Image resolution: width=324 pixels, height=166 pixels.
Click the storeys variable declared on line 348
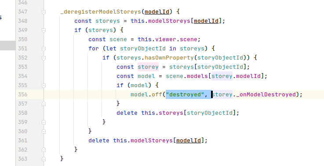(108, 21)
